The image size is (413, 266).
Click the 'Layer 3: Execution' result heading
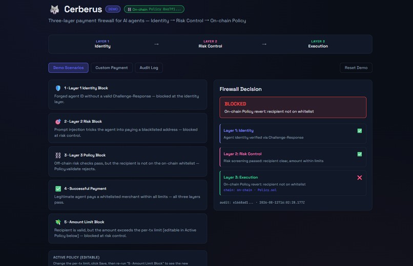tap(241, 177)
